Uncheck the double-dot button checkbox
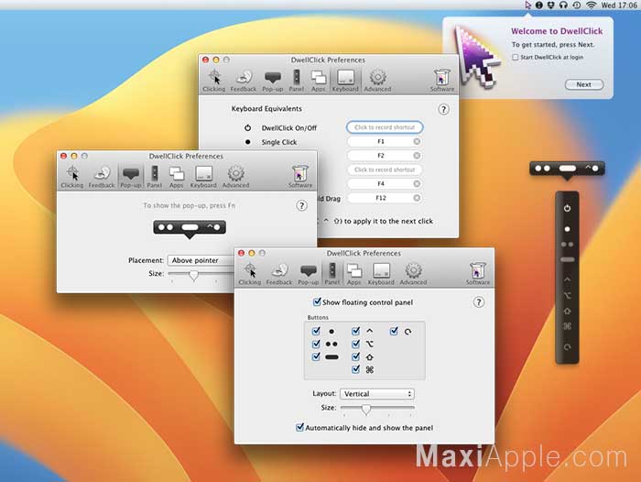 tap(316, 344)
